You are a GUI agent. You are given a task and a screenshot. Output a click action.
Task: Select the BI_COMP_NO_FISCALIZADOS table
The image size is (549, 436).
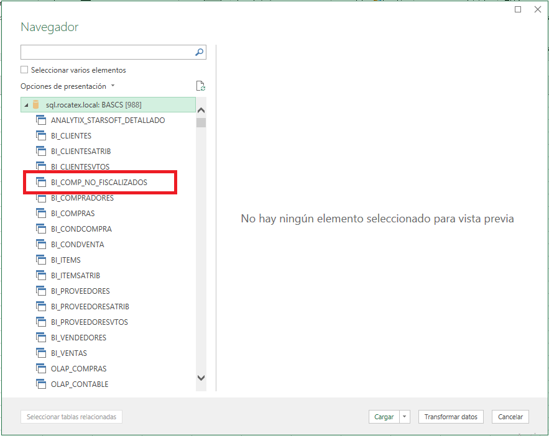(99, 182)
